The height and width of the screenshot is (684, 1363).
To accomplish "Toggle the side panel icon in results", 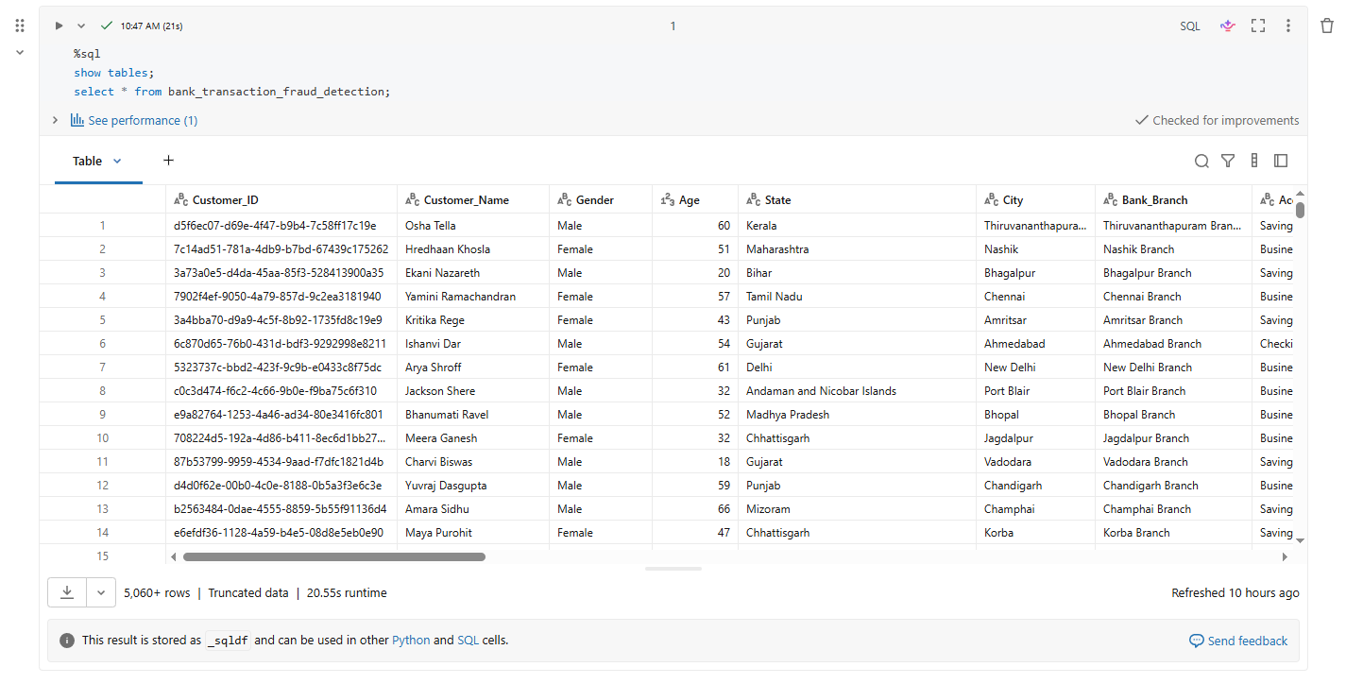I will point(1281,161).
